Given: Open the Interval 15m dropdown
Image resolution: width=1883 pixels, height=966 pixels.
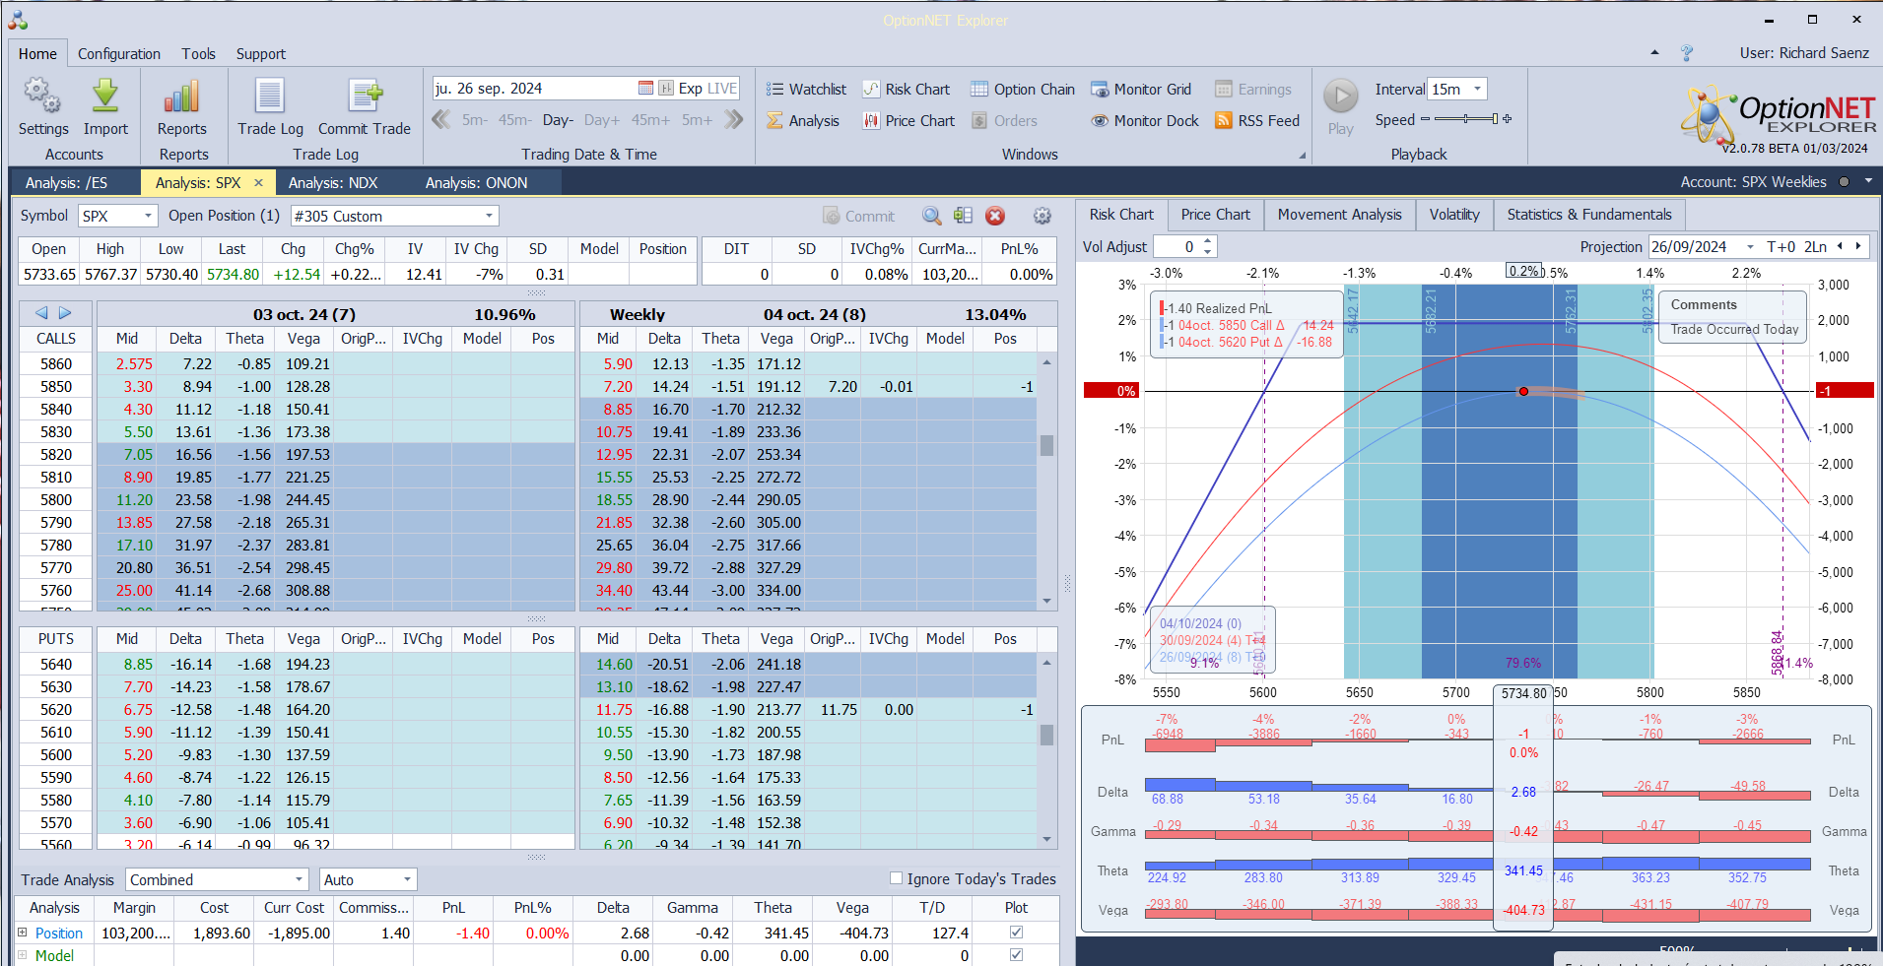Looking at the screenshot, I should [x=1477, y=89].
